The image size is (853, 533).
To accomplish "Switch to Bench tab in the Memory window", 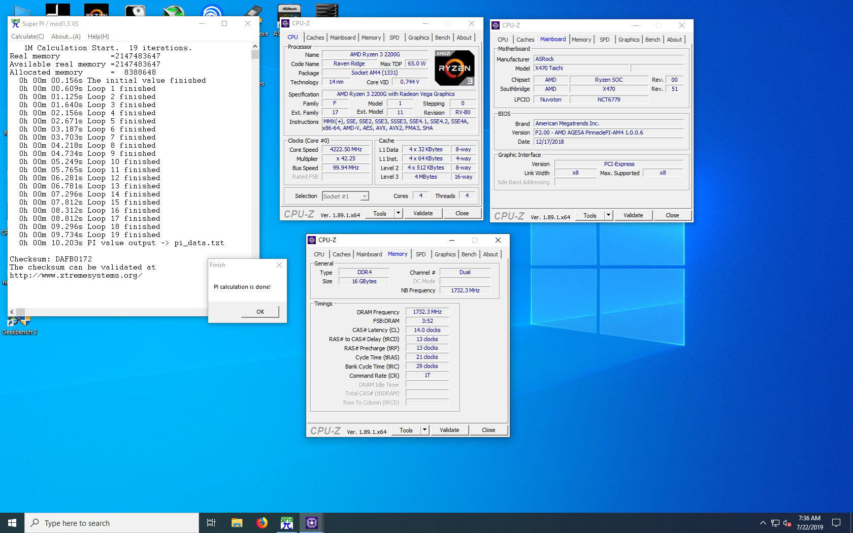I will tap(469, 254).
